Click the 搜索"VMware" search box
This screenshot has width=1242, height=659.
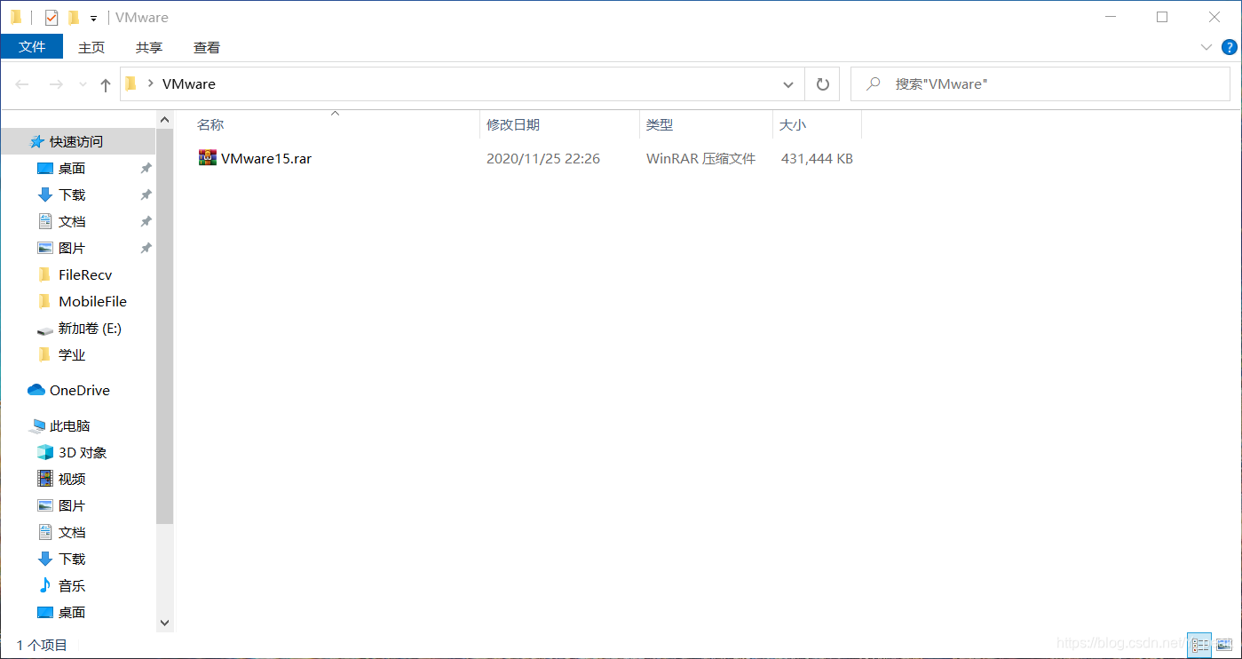(x=1040, y=83)
